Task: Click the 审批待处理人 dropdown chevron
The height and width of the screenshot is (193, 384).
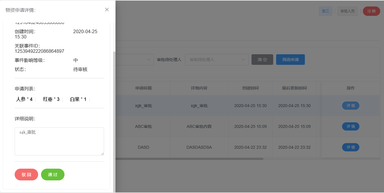Action: [244, 59]
